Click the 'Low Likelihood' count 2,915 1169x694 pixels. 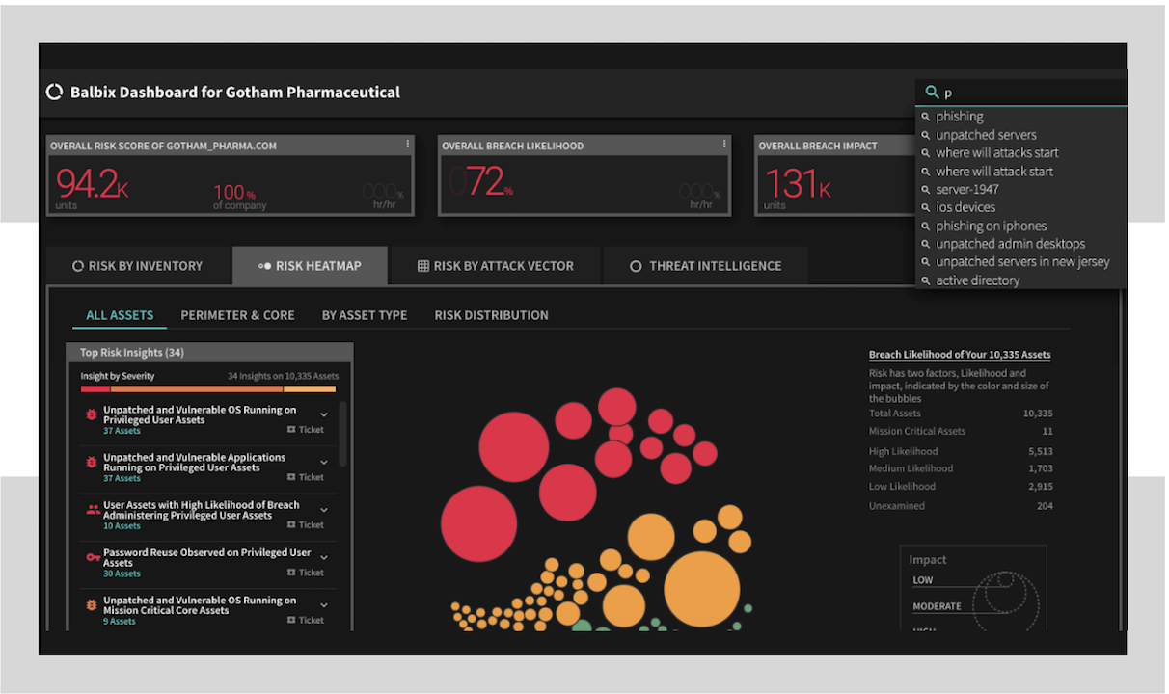pos(1041,487)
